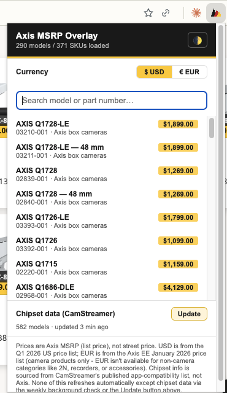227x393 pixels.
Task: Click the Axis MSRP Overlay title
Action: tap(57, 36)
